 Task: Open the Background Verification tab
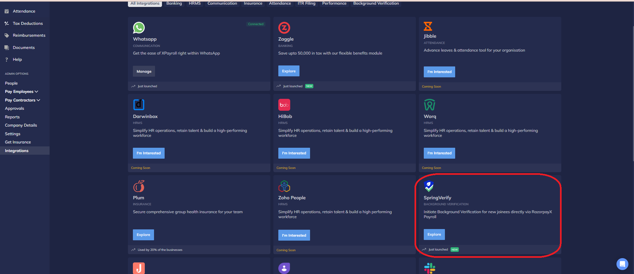pyautogui.click(x=376, y=3)
